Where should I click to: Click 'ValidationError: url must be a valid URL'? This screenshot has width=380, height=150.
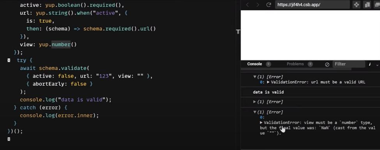point(318,82)
